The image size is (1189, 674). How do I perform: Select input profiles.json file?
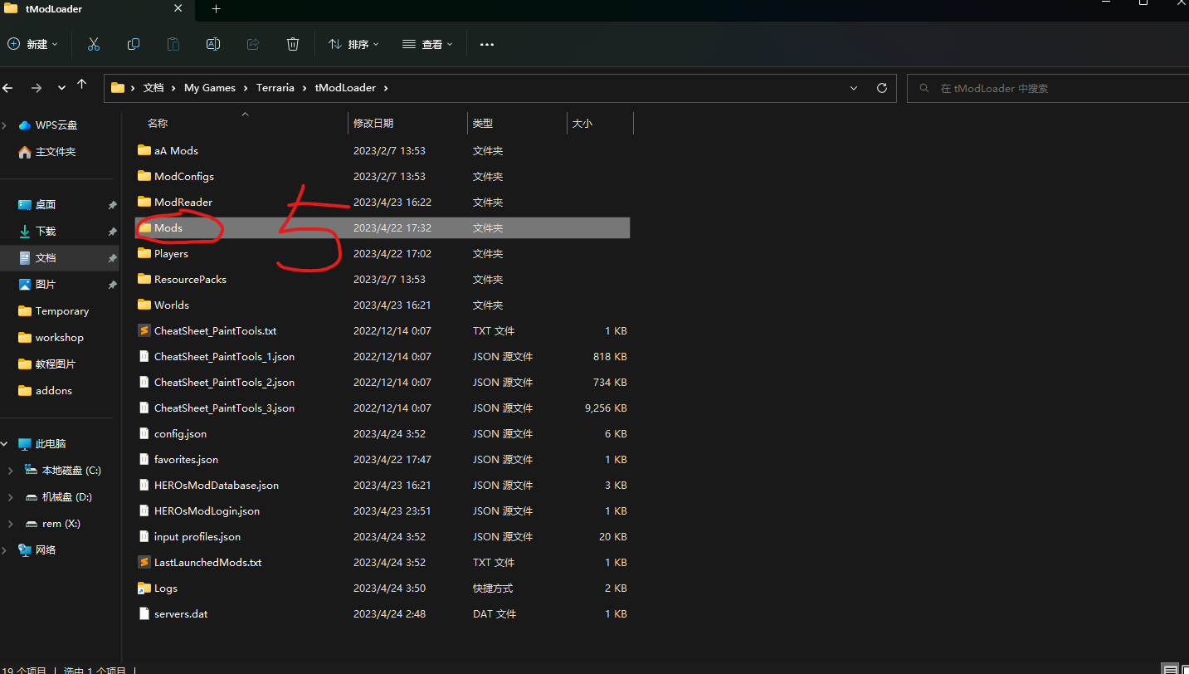(383, 536)
